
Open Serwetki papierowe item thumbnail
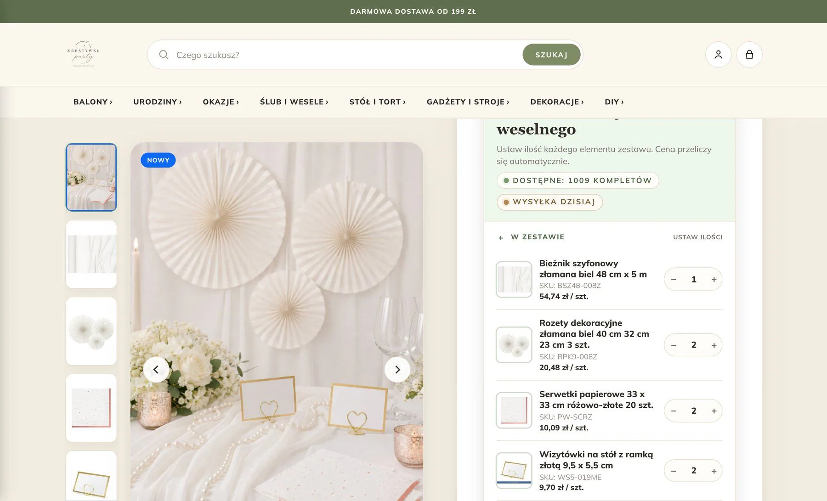[514, 411]
